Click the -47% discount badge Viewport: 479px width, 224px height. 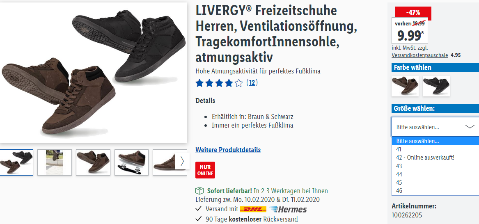click(x=413, y=13)
